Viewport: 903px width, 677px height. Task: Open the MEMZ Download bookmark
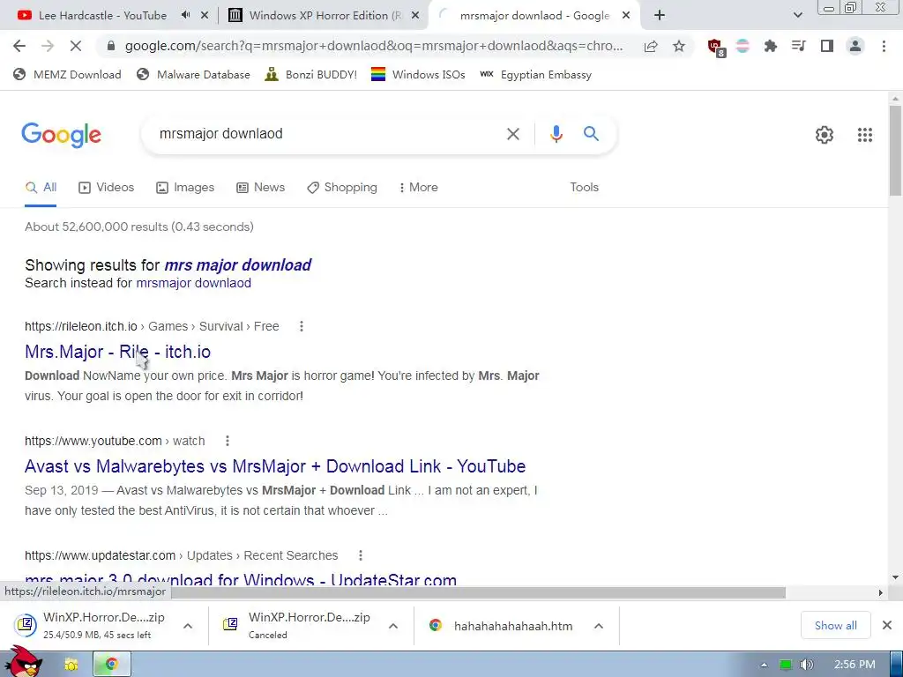[67, 75]
